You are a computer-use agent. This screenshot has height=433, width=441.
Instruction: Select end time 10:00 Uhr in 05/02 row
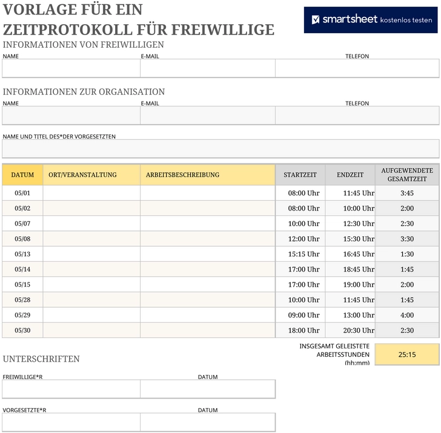click(350, 208)
